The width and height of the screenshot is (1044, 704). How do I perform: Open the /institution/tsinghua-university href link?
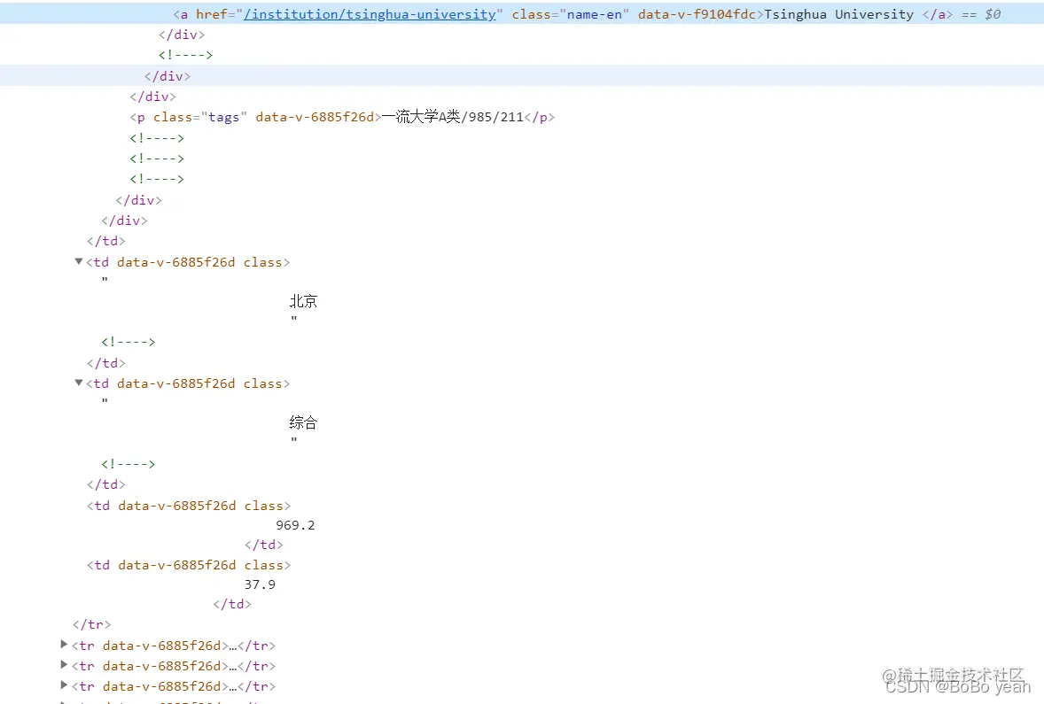tap(370, 14)
